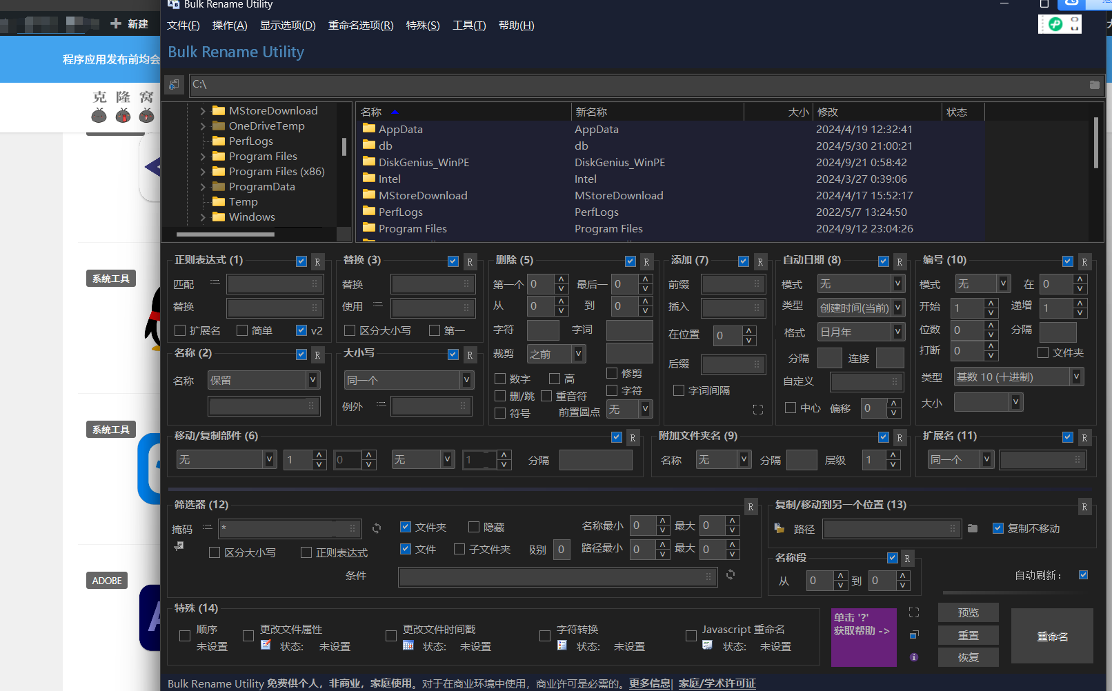Screen dimensions: 1112x691
Task: Open the browse folder icon in path bar
Action: [1094, 85]
